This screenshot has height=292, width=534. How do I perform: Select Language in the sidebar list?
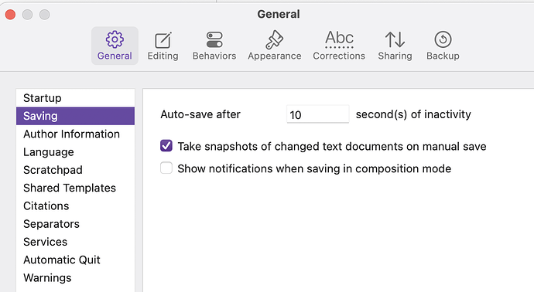pyautogui.click(x=75, y=152)
